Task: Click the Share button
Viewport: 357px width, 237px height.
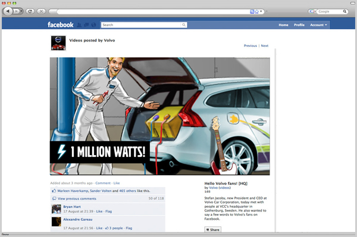Action: point(212,230)
